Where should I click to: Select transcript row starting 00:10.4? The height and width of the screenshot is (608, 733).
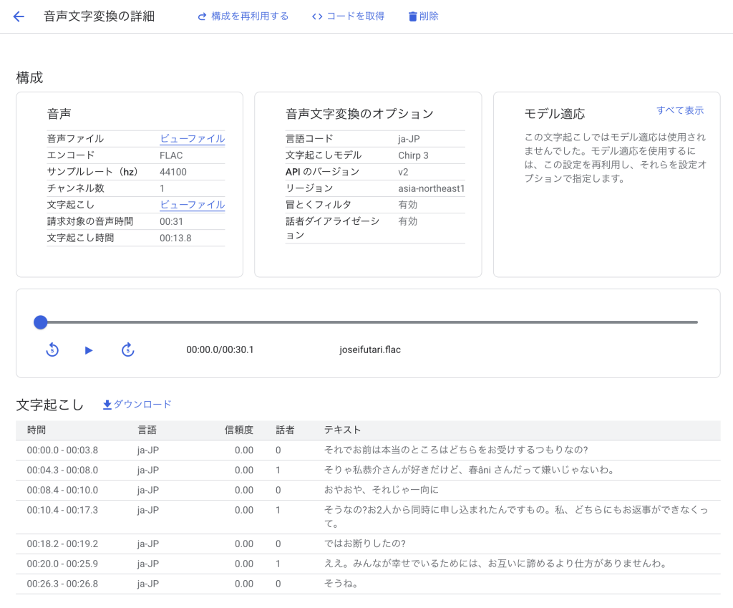(x=62, y=510)
